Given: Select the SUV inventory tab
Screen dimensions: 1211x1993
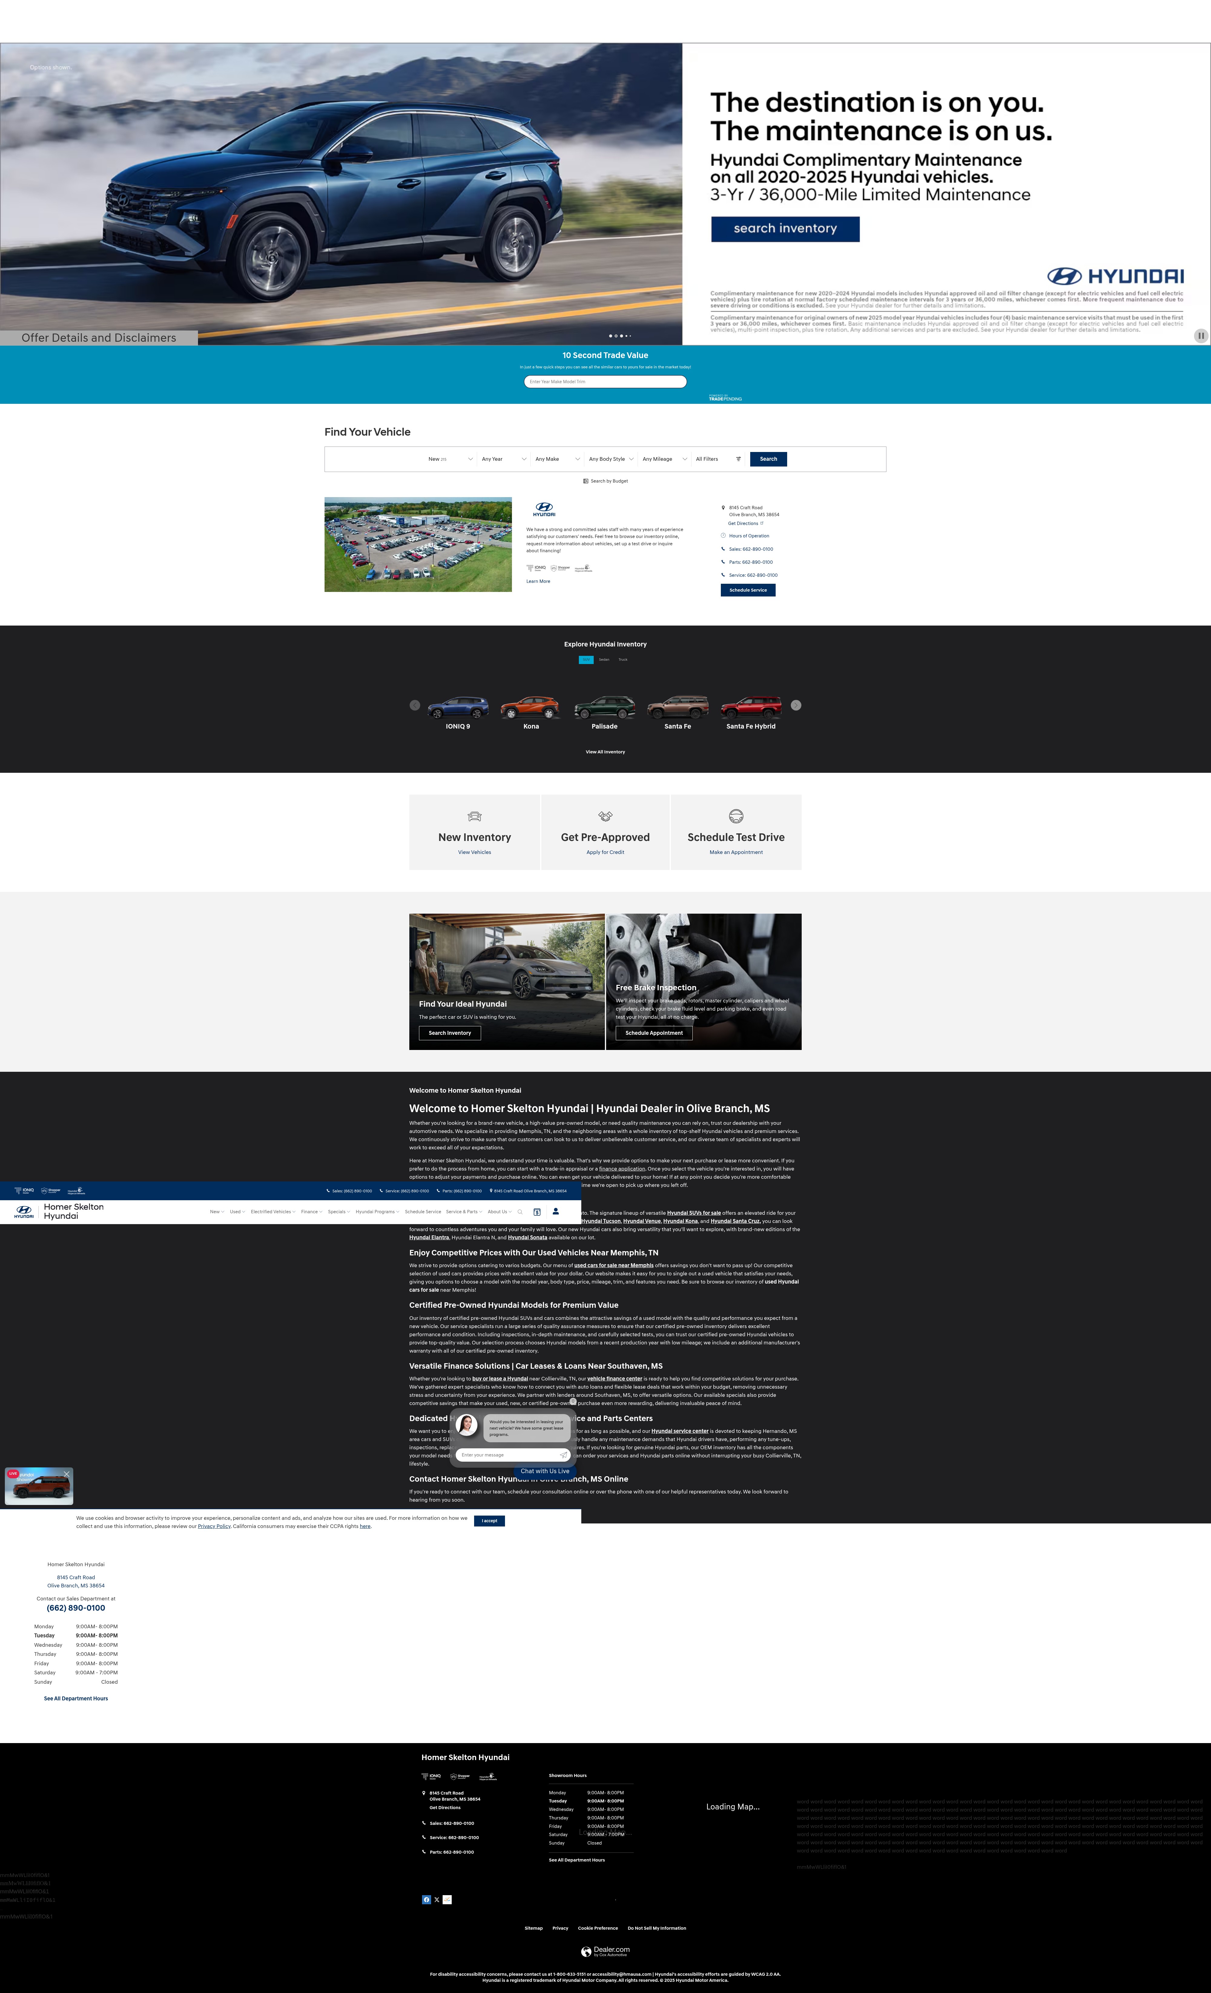Looking at the screenshot, I should (x=586, y=660).
